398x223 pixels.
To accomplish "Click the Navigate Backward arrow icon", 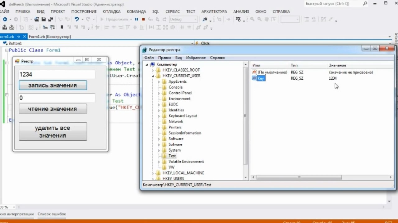I will 5,19.
